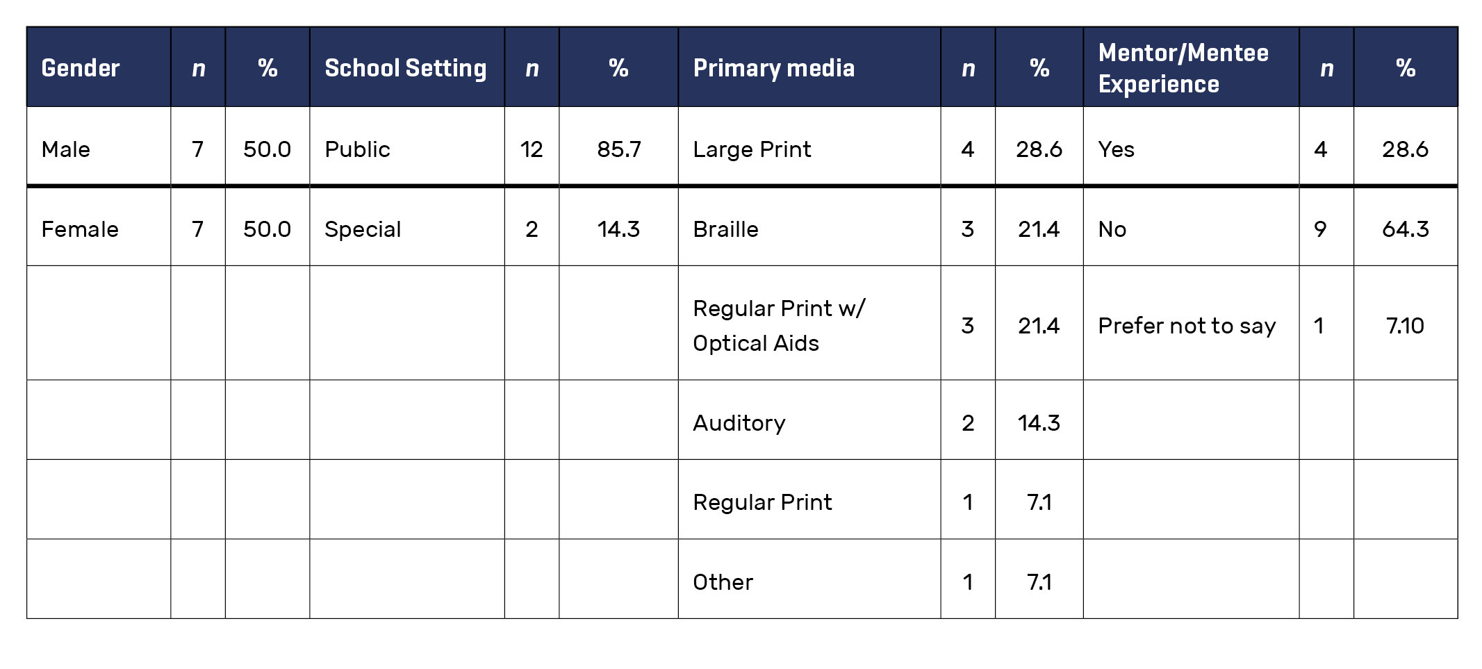Image resolution: width=1482 pixels, height=669 pixels.
Task: Select the Yes mentor experience cell
Action: coord(1116,149)
